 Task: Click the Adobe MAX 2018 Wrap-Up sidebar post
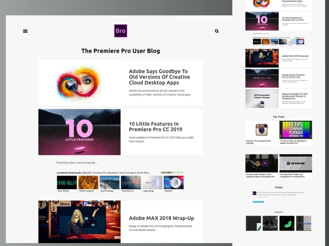point(295,56)
